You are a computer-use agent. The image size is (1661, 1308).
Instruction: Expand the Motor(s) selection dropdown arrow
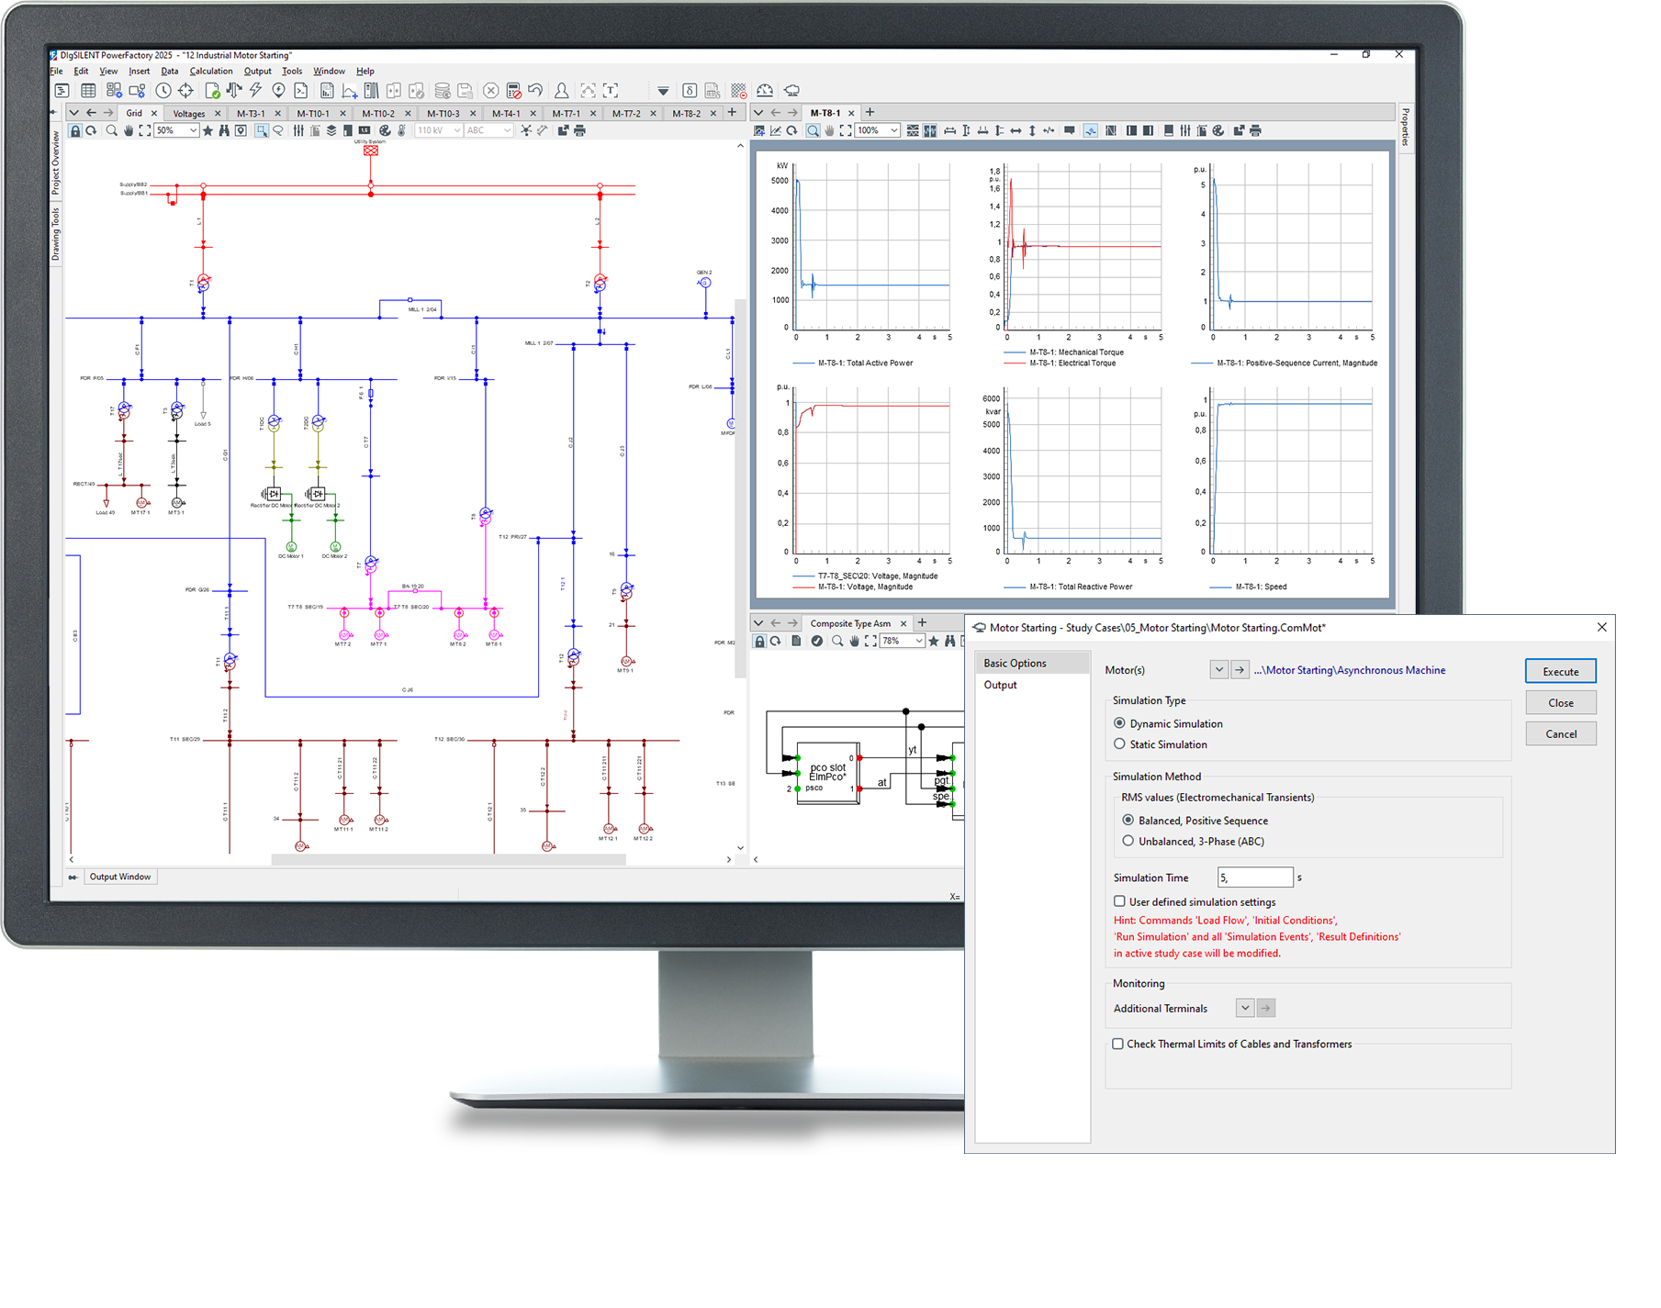tap(1218, 670)
